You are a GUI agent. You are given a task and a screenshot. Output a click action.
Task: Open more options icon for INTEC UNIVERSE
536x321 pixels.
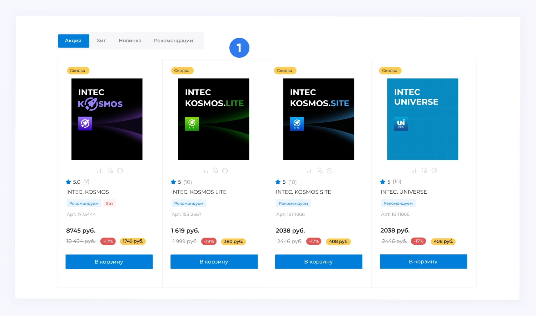click(x=434, y=171)
